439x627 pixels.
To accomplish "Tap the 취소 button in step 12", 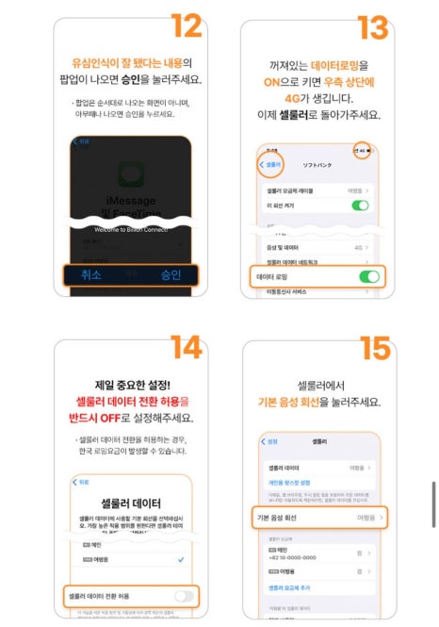I will (x=91, y=274).
